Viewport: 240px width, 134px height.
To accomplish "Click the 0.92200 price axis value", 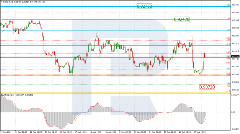I will point(235,28).
